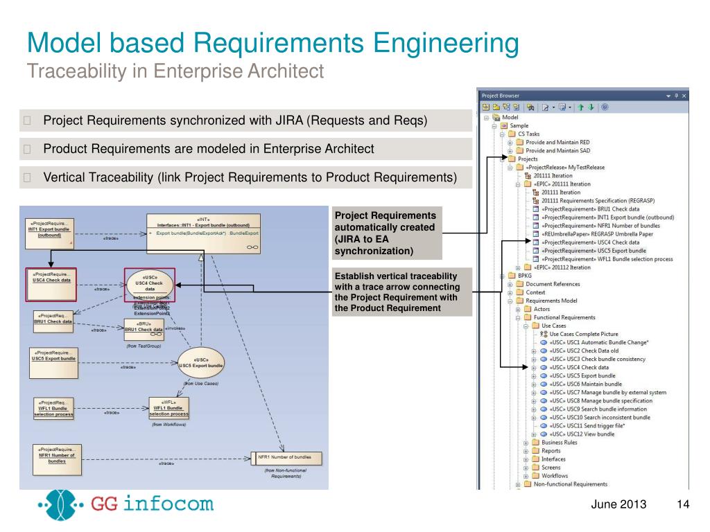
Task: Select the Context folder
Action: pyautogui.click(x=535, y=292)
